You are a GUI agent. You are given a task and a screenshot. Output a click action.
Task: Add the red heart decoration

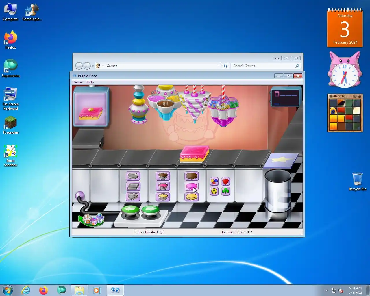click(x=225, y=181)
